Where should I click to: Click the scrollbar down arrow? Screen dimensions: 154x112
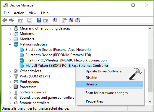[150, 101]
